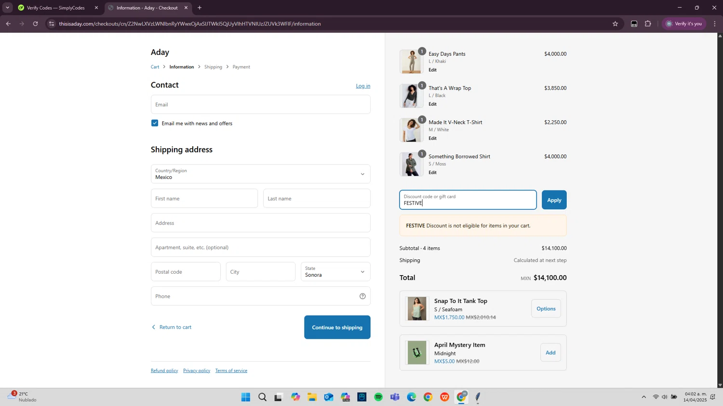Open site information icon in address bar
723x406 pixels.
pos(52,24)
